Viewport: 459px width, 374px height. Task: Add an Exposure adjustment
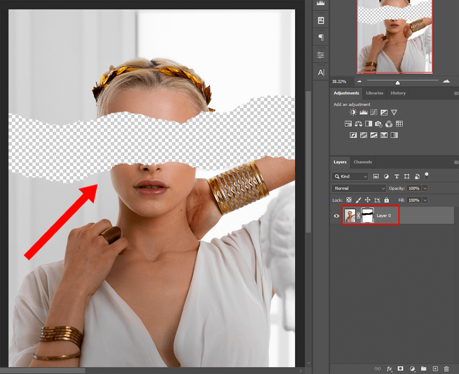tap(384, 112)
